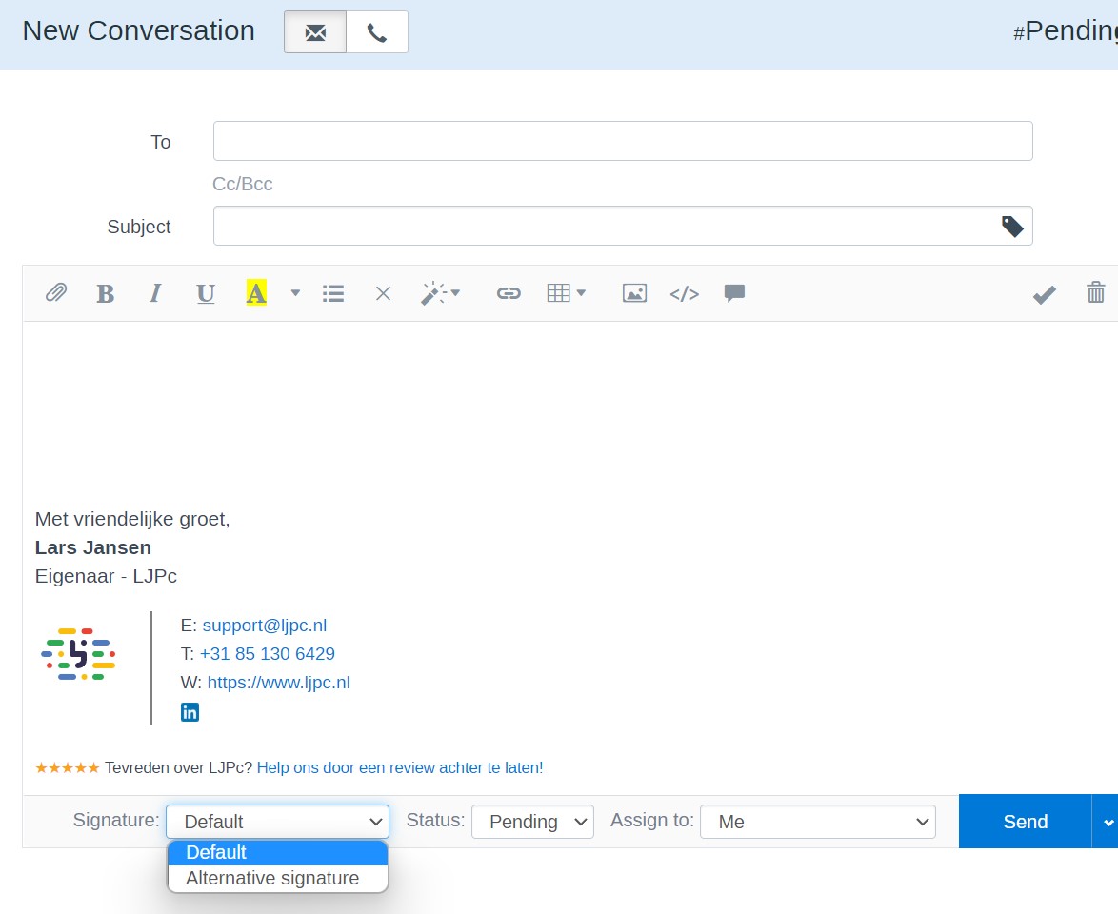The image size is (1118, 914).
Task: Insert a hyperlink using link icon
Action: [509, 293]
